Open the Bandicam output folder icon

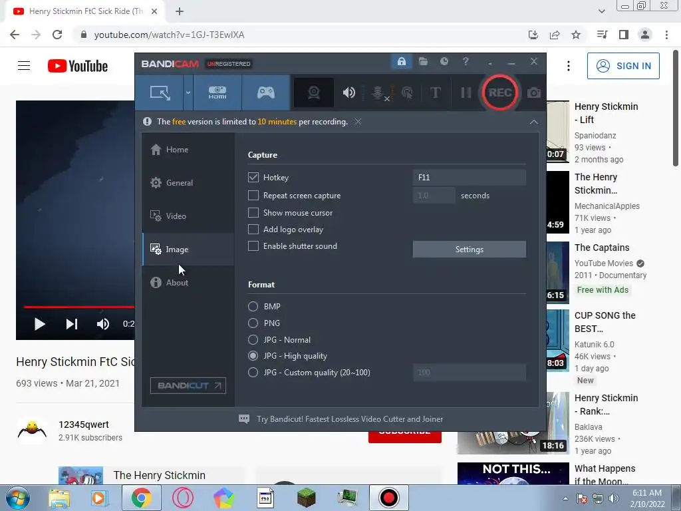pyautogui.click(x=423, y=62)
